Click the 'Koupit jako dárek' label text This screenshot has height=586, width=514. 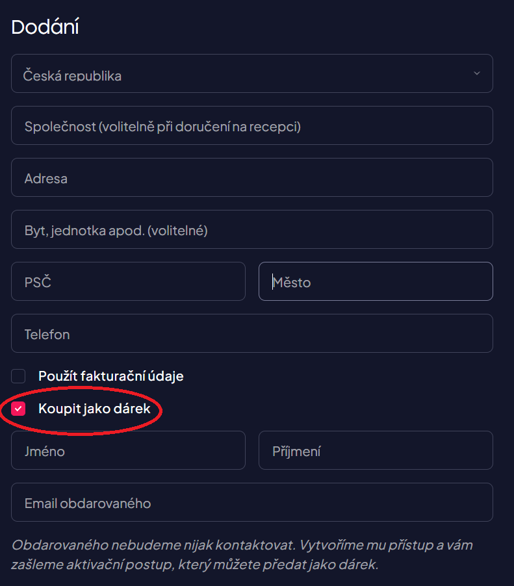[x=94, y=409]
